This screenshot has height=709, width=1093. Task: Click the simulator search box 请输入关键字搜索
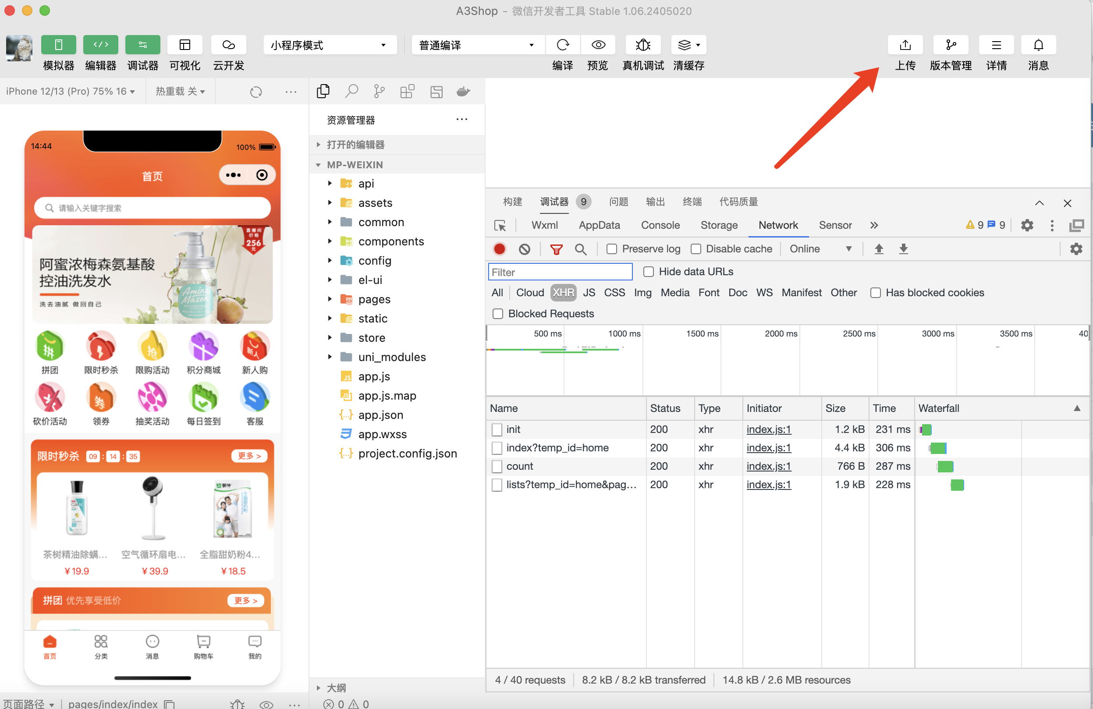[152, 209]
